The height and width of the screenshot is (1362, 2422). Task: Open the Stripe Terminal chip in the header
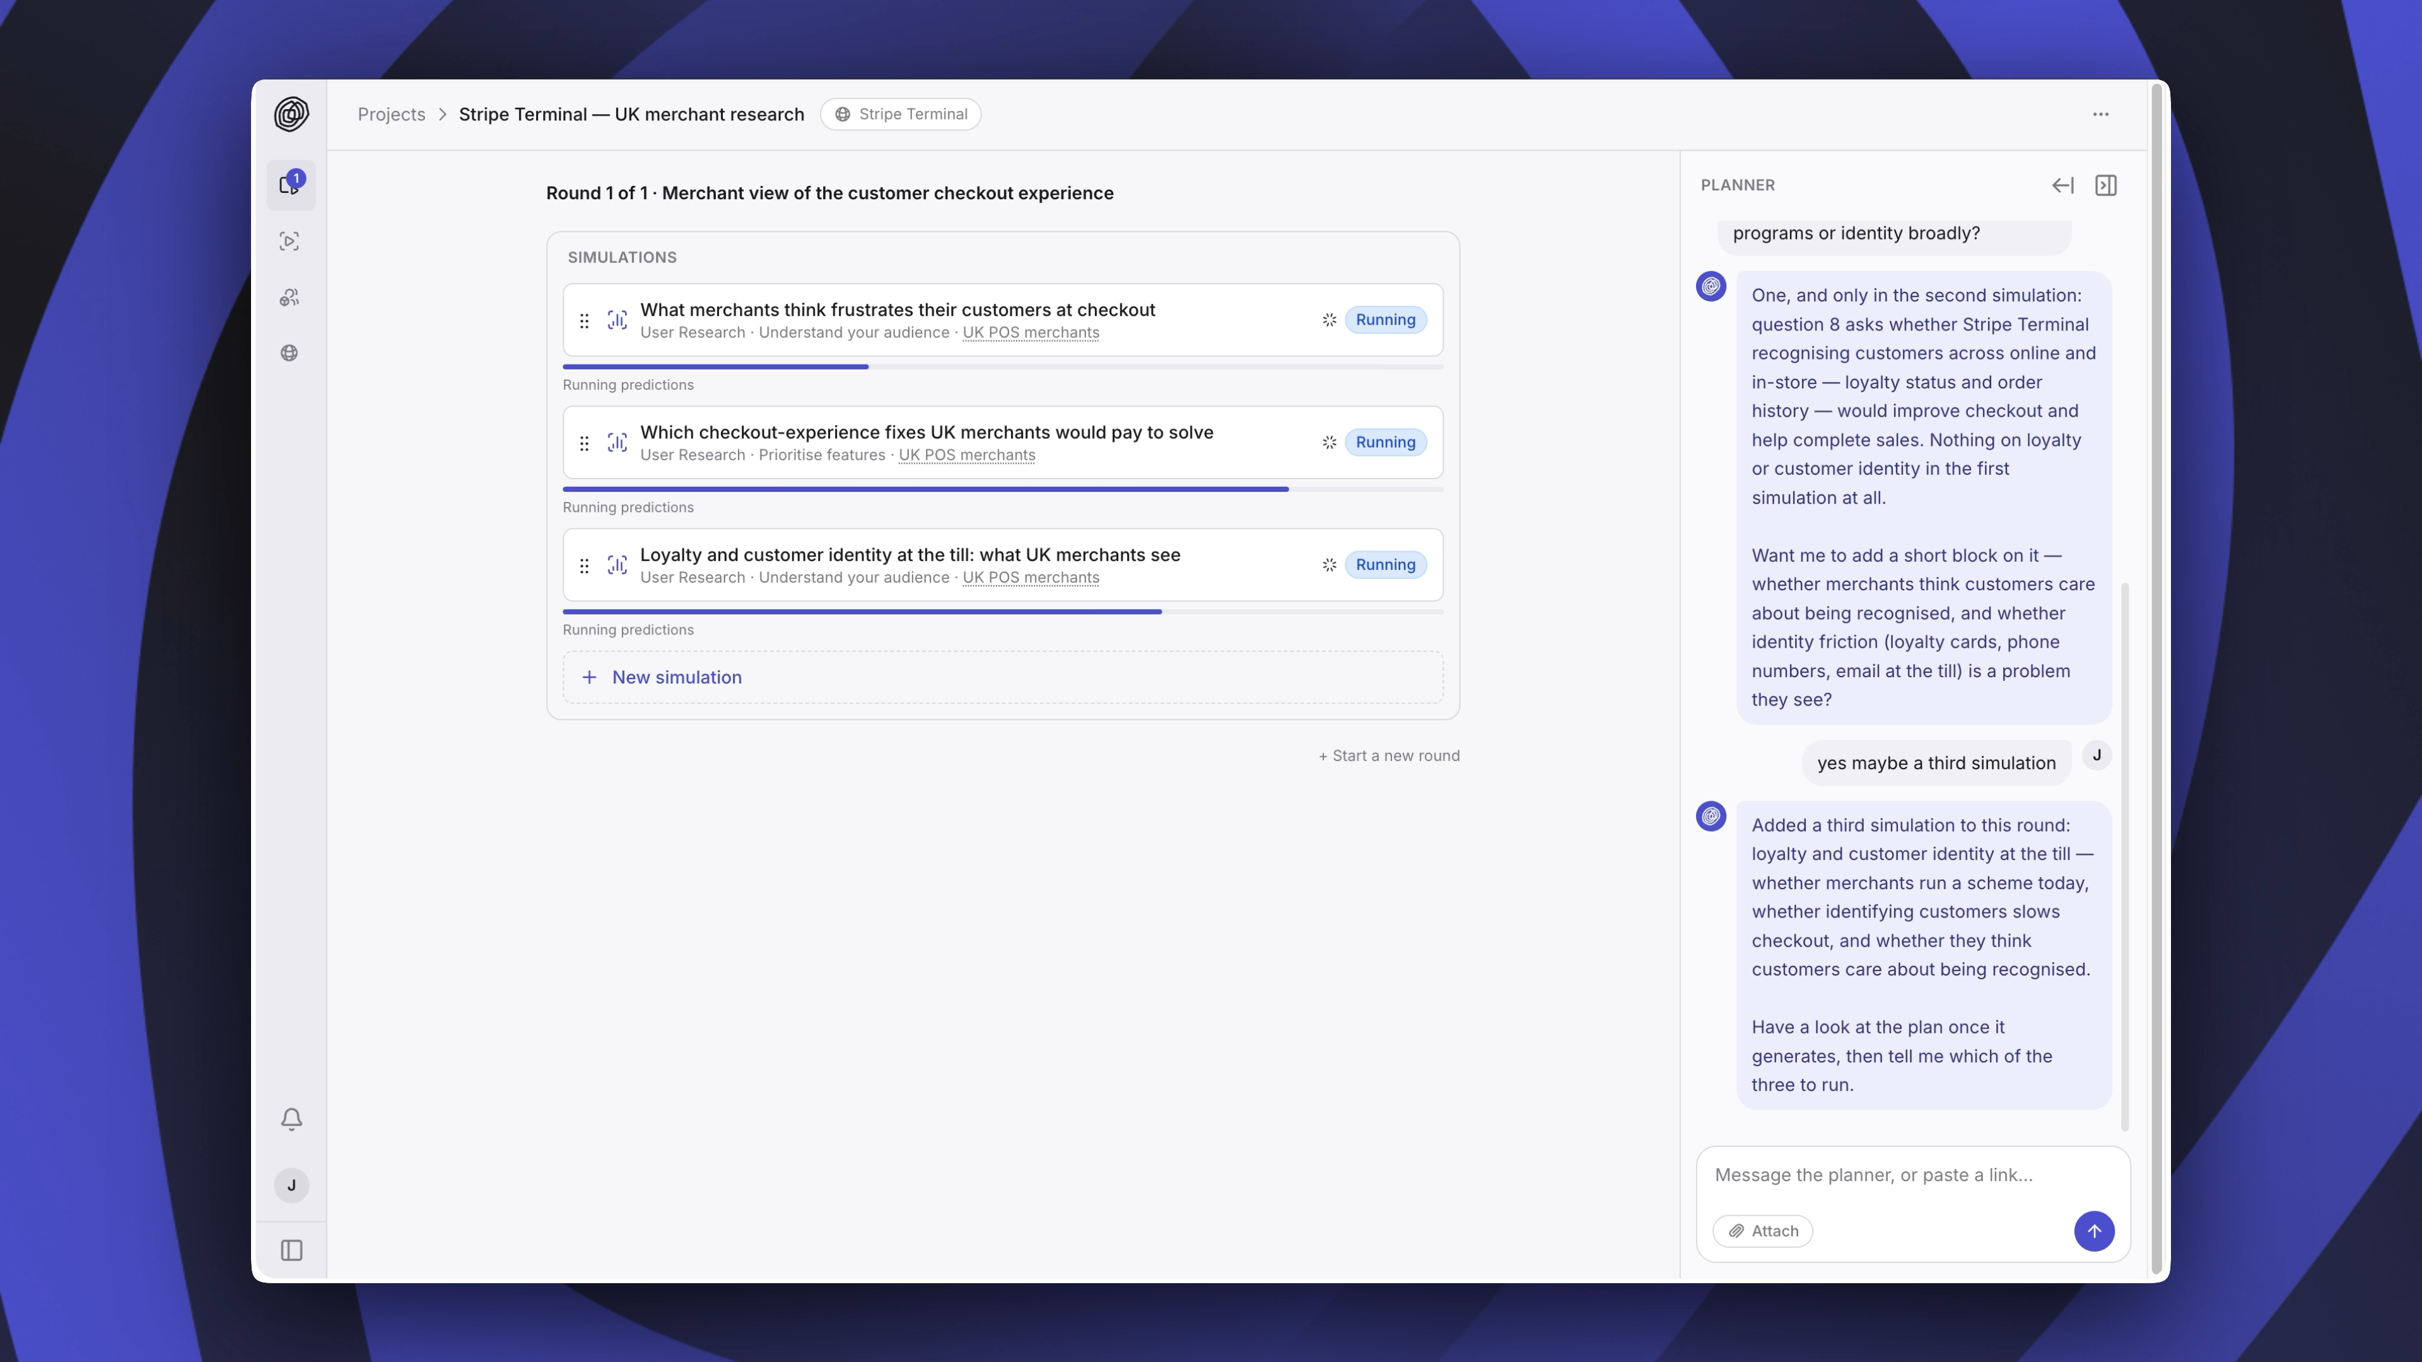coord(901,115)
